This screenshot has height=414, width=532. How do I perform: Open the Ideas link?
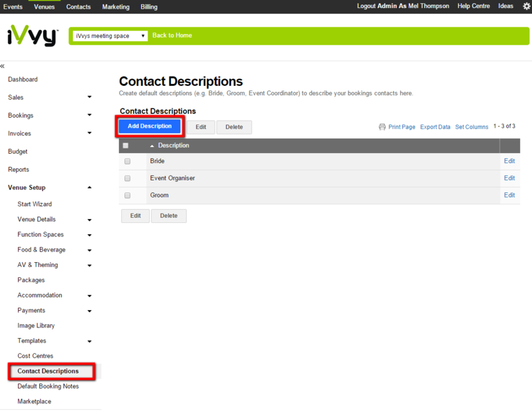point(505,6)
